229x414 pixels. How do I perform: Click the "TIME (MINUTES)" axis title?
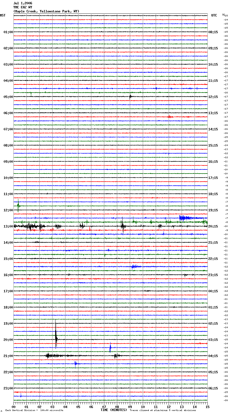[x=114, y=410]
